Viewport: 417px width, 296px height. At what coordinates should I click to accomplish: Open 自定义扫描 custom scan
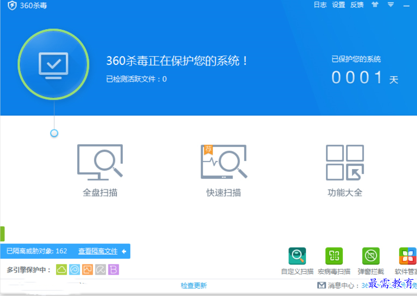(297, 261)
